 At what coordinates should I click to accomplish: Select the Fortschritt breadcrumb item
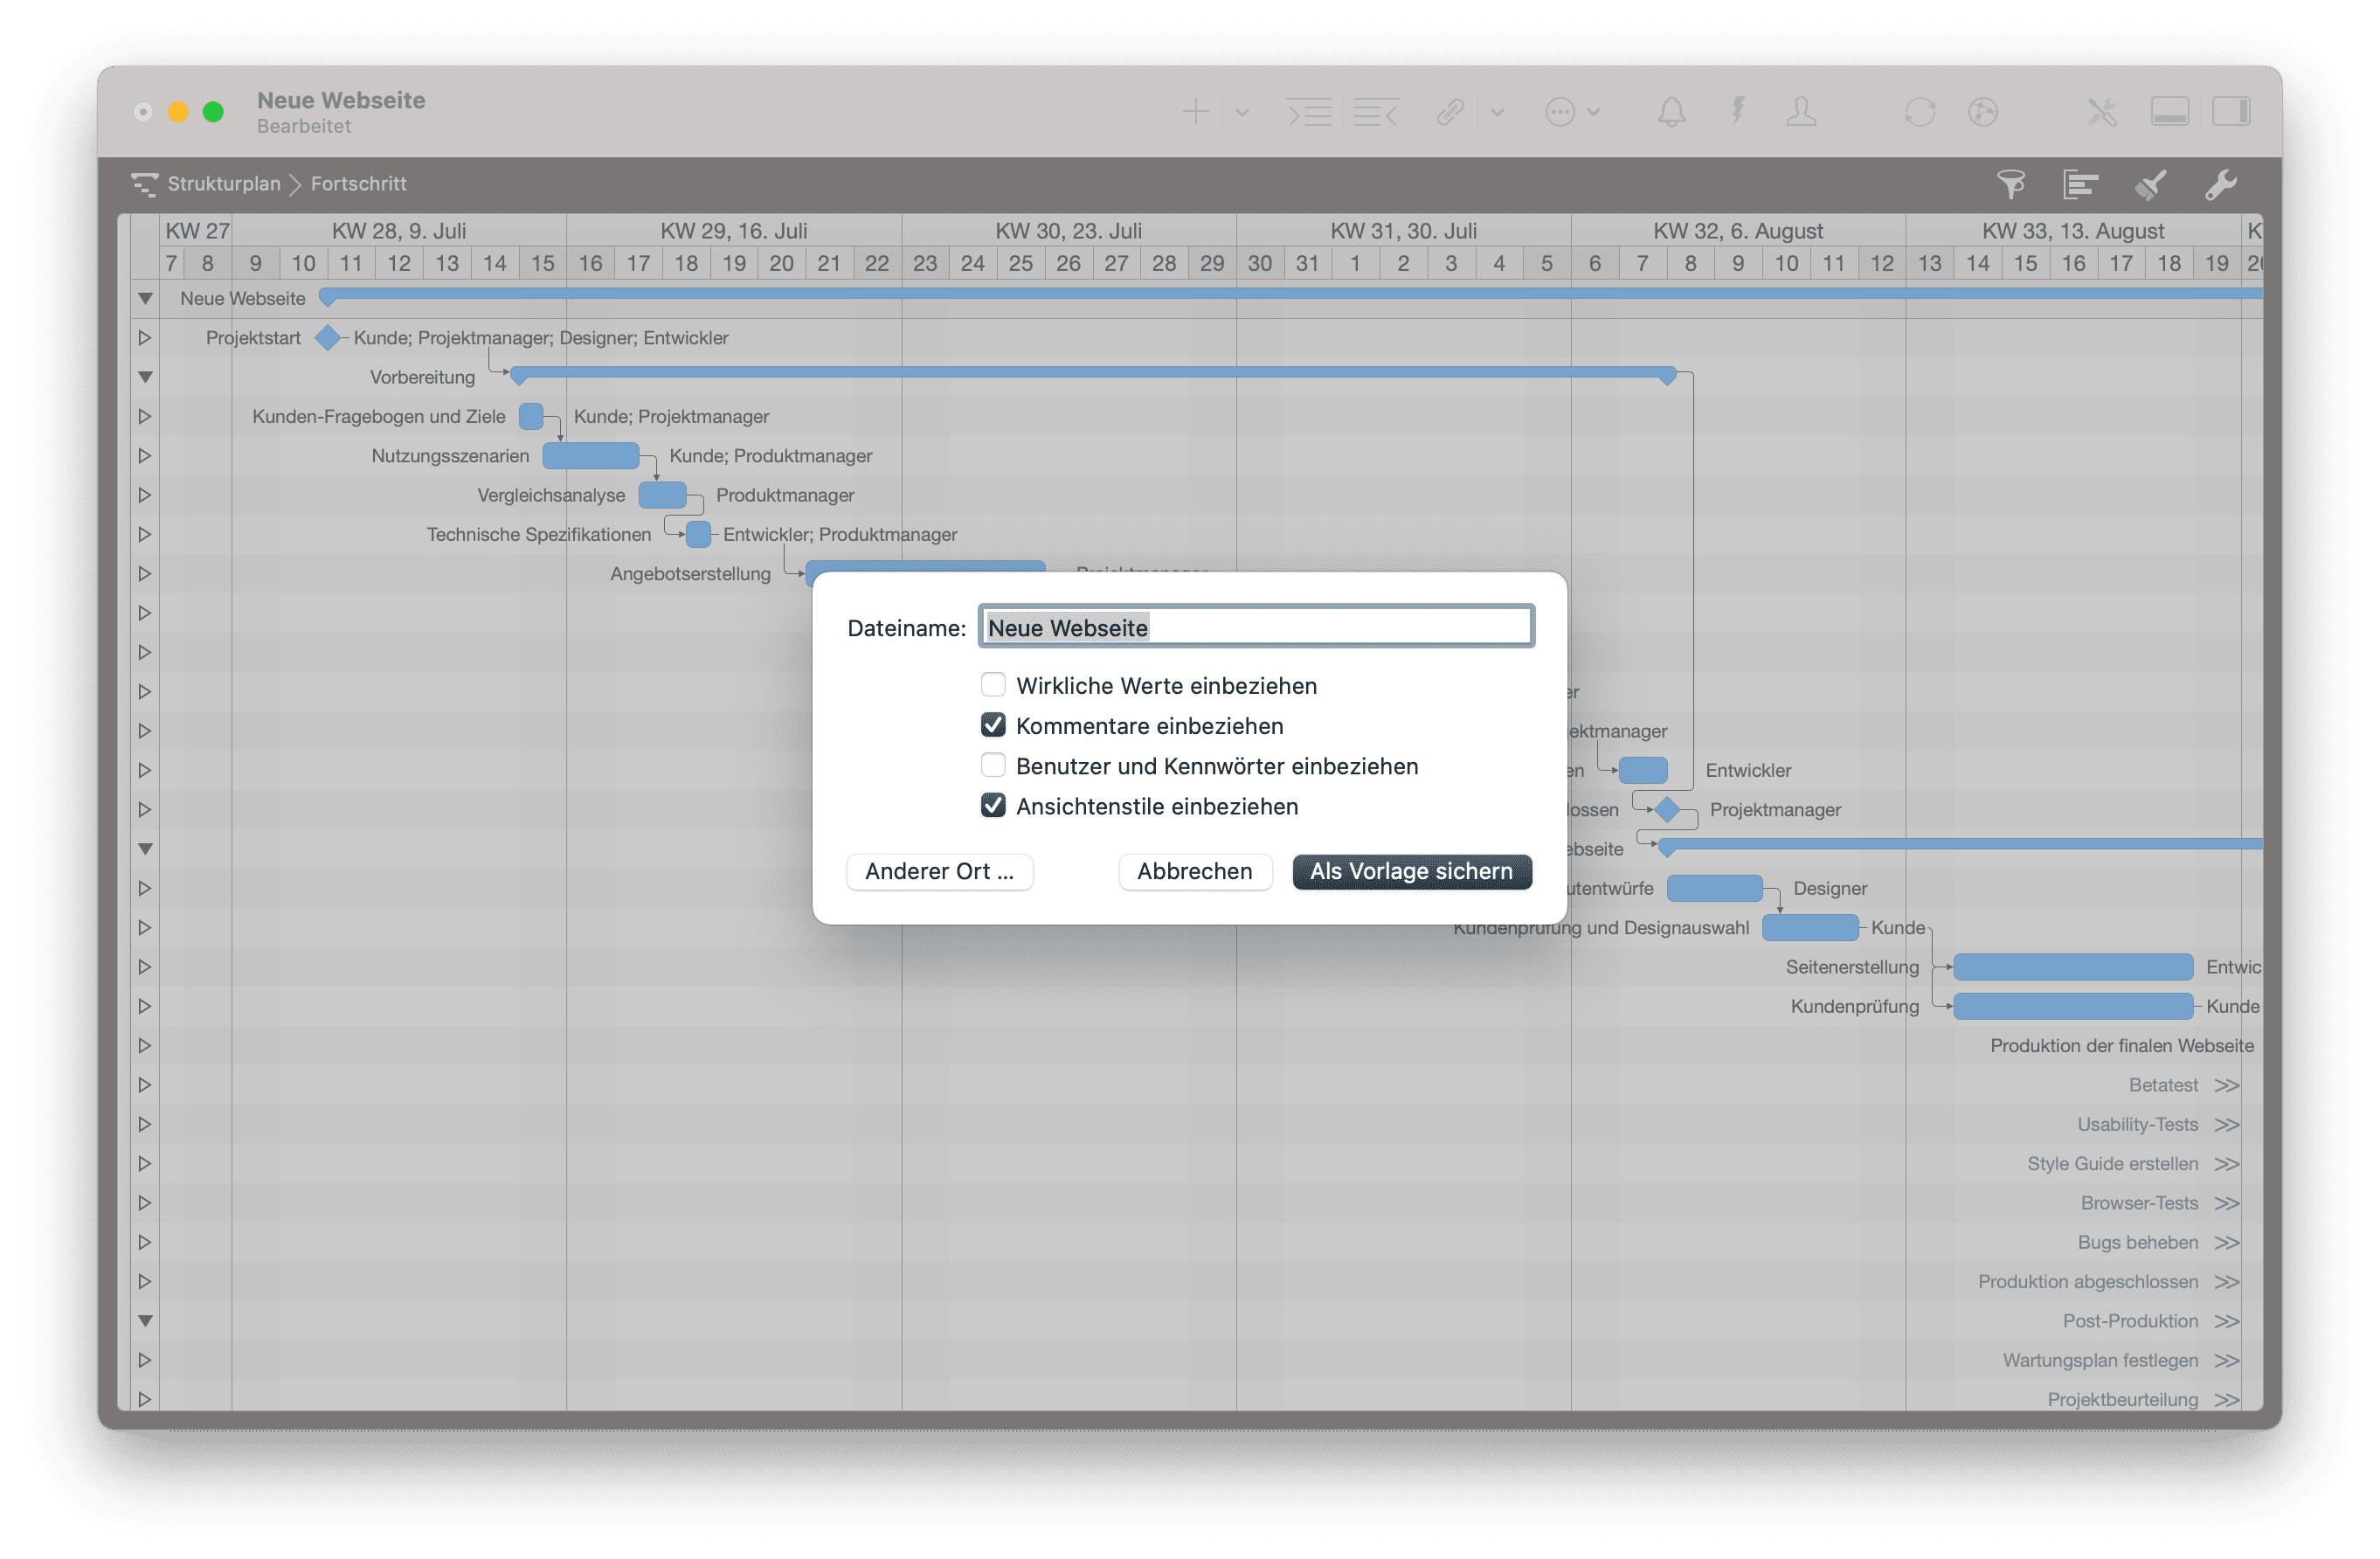(358, 184)
